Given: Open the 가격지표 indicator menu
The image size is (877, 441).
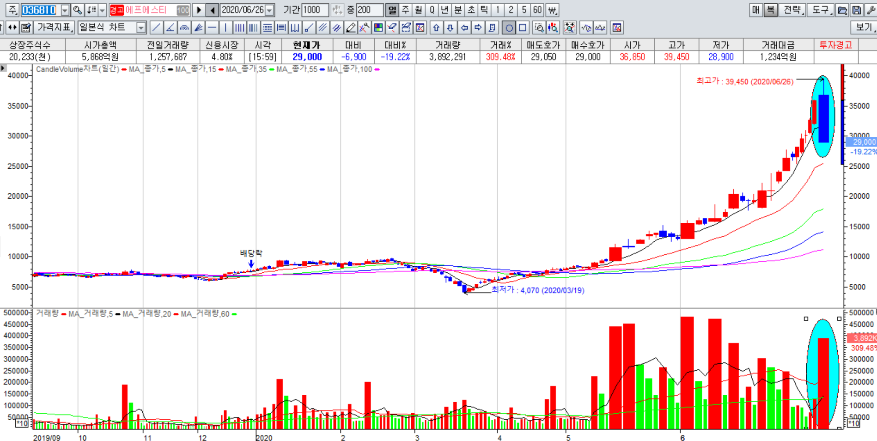Looking at the screenshot, I should click(55, 28).
